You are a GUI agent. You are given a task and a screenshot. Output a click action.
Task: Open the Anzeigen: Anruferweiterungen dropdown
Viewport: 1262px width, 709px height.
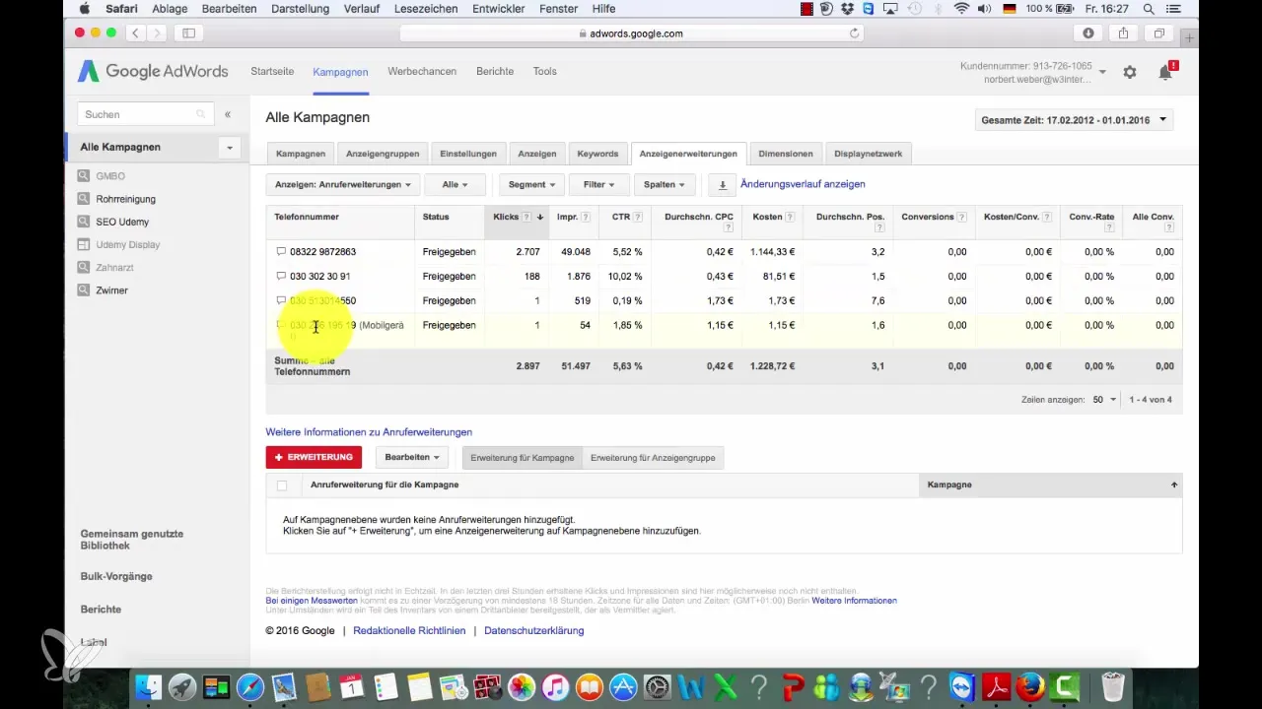click(x=343, y=184)
